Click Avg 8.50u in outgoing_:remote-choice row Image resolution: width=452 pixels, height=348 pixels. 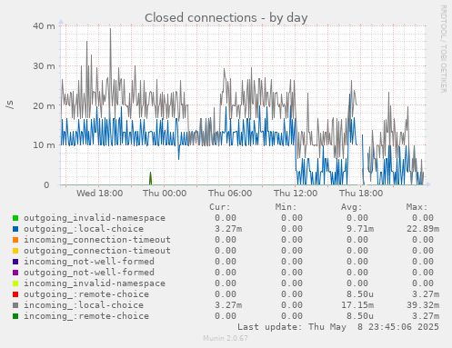click(360, 294)
